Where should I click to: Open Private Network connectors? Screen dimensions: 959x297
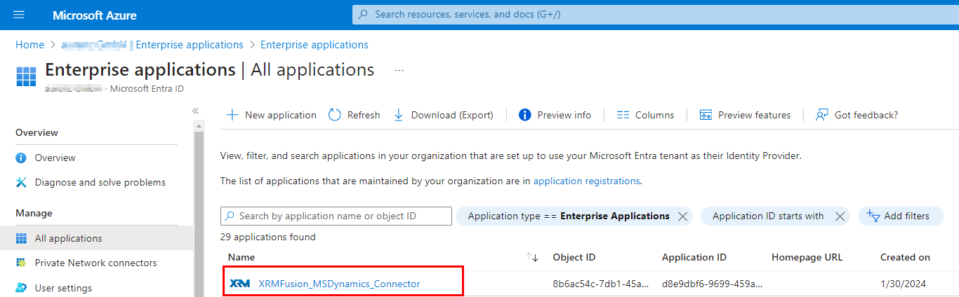[x=97, y=263]
